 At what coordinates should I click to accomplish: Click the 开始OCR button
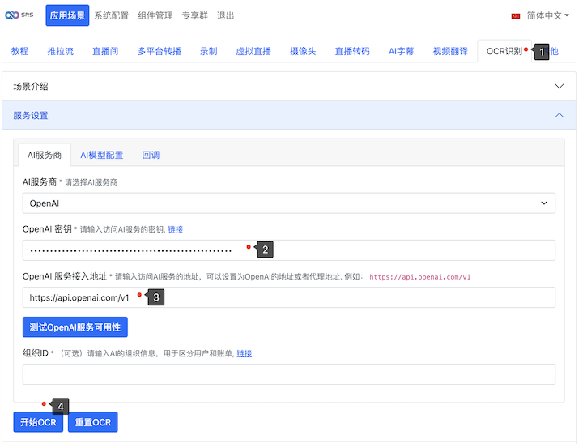coord(38,422)
